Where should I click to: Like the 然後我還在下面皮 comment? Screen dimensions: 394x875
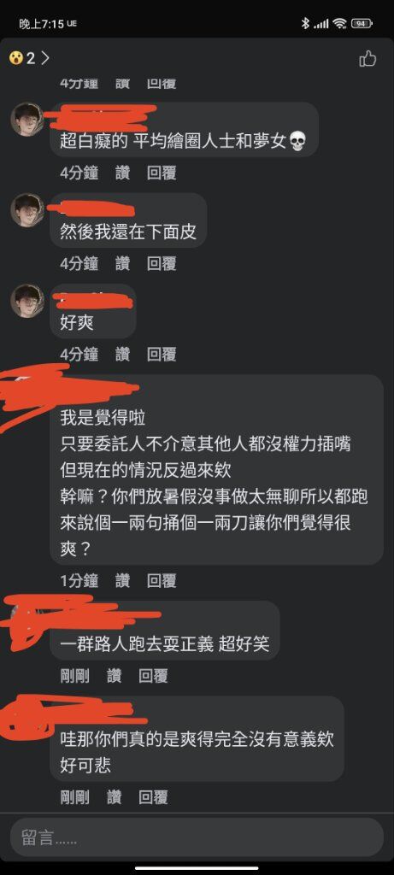point(122,263)
